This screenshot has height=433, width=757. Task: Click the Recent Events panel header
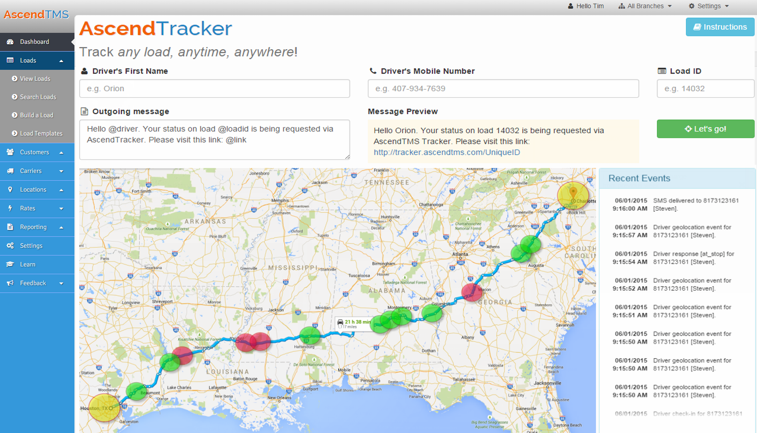pyautogui.click(x=677, y=178)
